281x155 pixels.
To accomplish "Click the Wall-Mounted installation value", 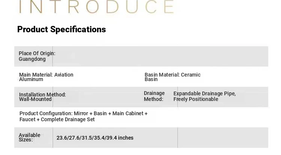I will click(x=35, y=99).
